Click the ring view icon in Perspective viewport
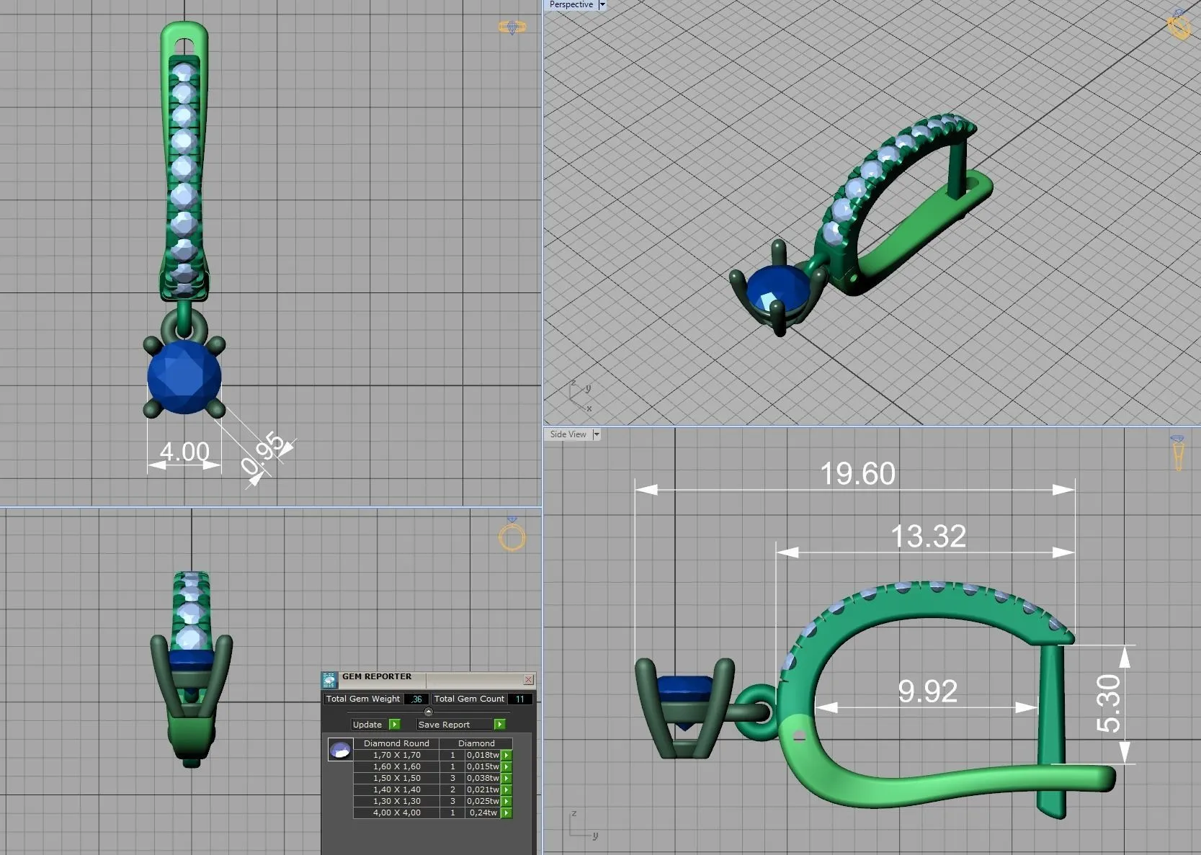This screenshot has height=855, width=1201. coord(1179,26)
